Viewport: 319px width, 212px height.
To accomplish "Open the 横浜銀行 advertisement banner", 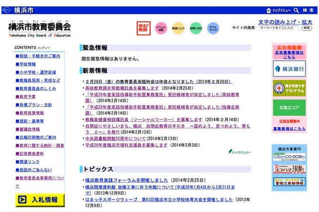I will tap(289, 69).
